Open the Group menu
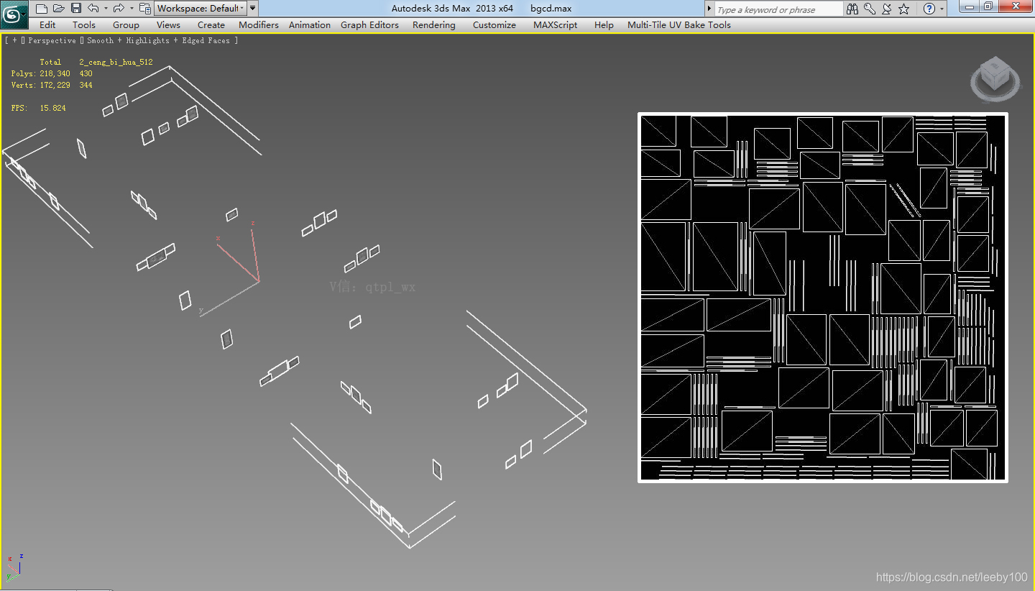The image size is (1035, 591). coord(126,24)
